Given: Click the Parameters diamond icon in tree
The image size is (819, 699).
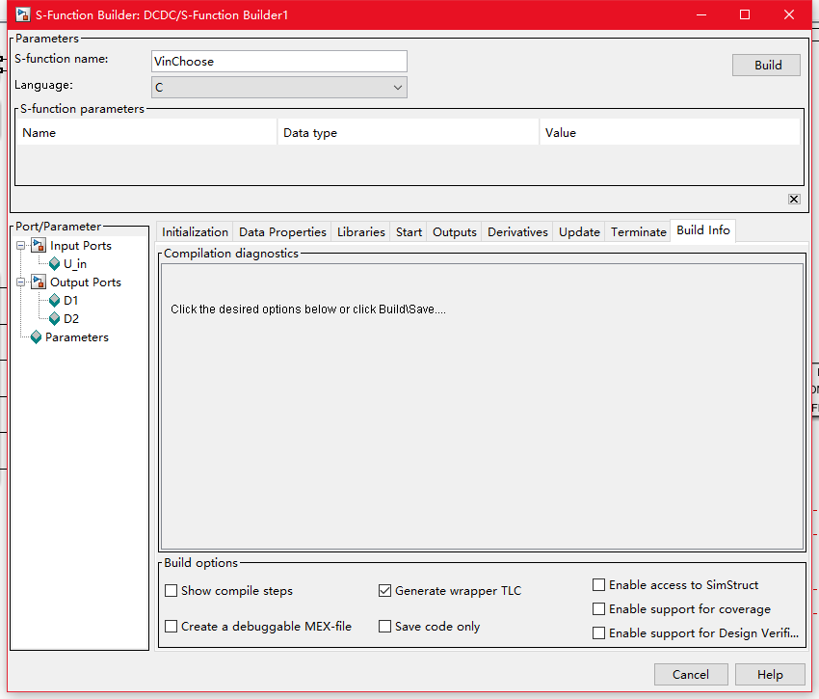Looking at the screenshot, I should 36,337.
